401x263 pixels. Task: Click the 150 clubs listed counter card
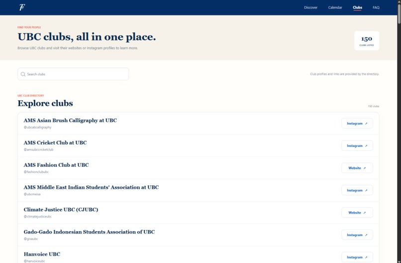pos(367,41)
